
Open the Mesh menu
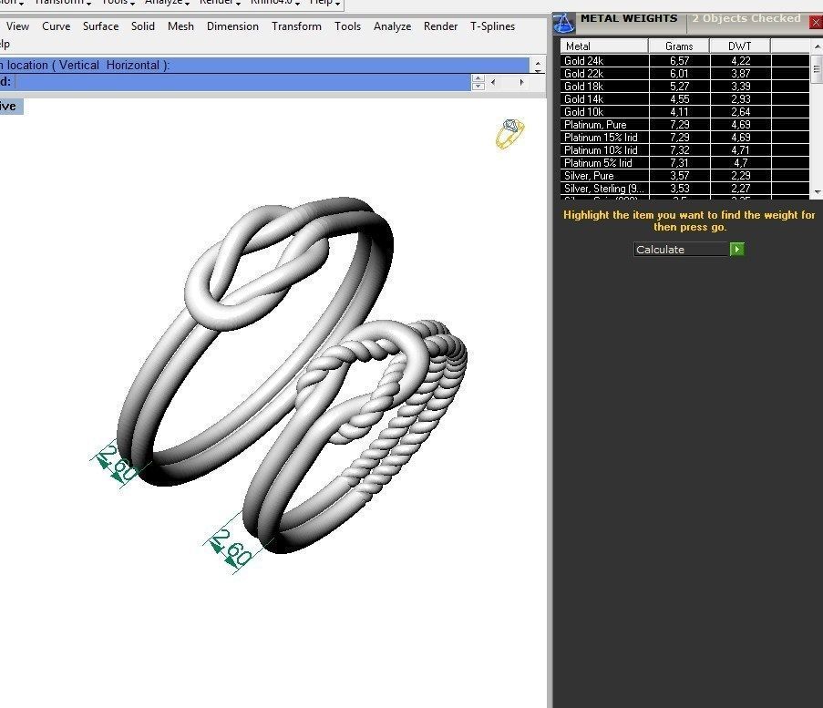[x=180, y=26]
